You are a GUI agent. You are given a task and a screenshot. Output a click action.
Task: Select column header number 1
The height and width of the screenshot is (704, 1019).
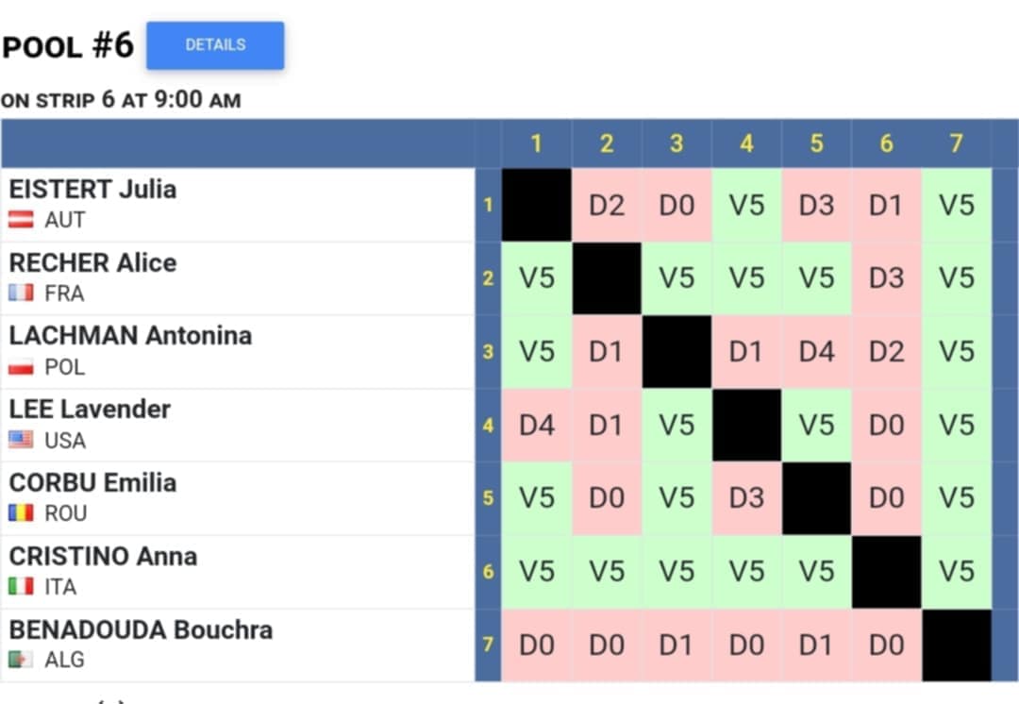pyautogui.click(x=536, y=143)
